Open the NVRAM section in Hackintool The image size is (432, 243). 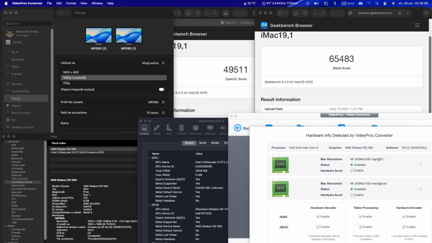pyautogui.click(x=181, y=129)
